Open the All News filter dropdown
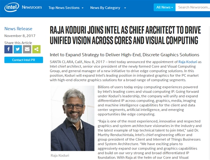Viewport: 210px width, 160px height. click(164, 7)
